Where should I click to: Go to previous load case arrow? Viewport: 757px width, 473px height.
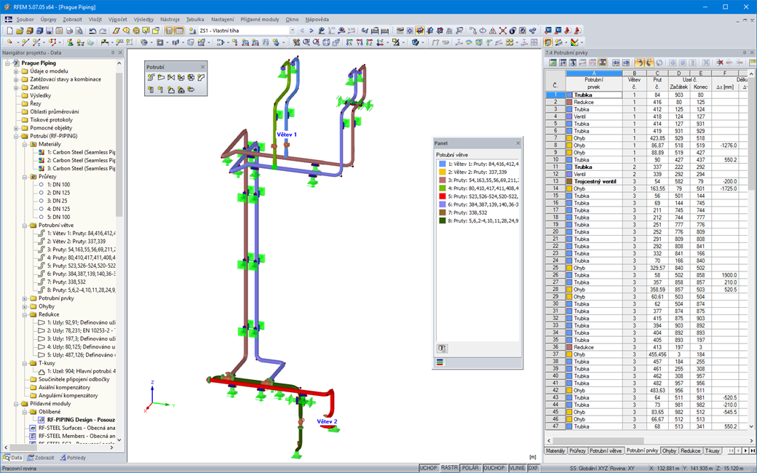click(x=302, y=31)
